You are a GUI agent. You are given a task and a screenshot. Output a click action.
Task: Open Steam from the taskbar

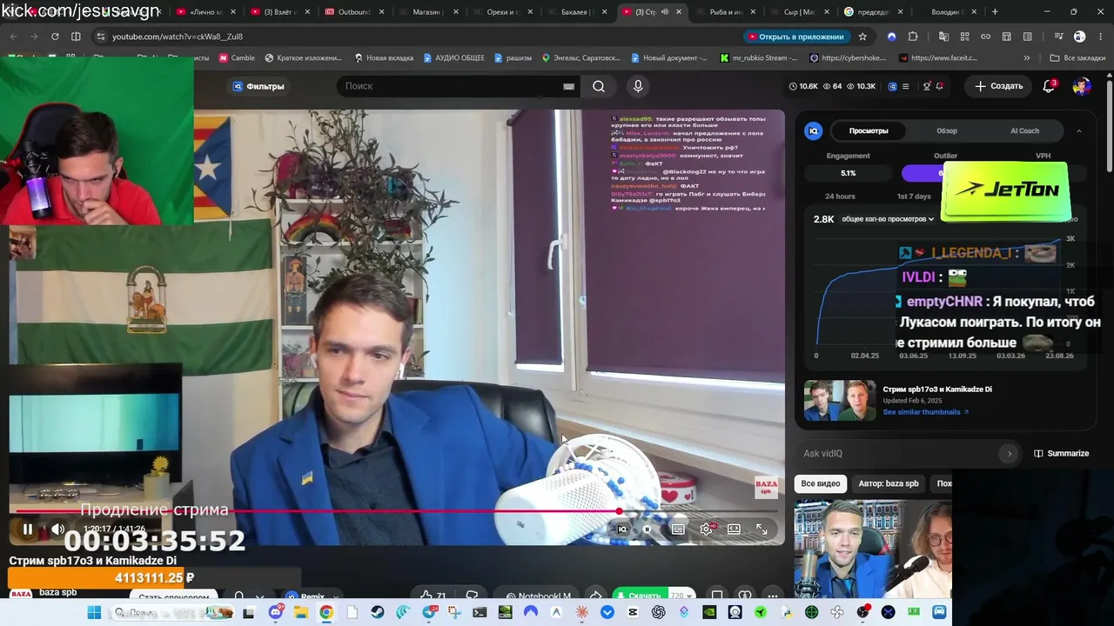pos(377,612)
